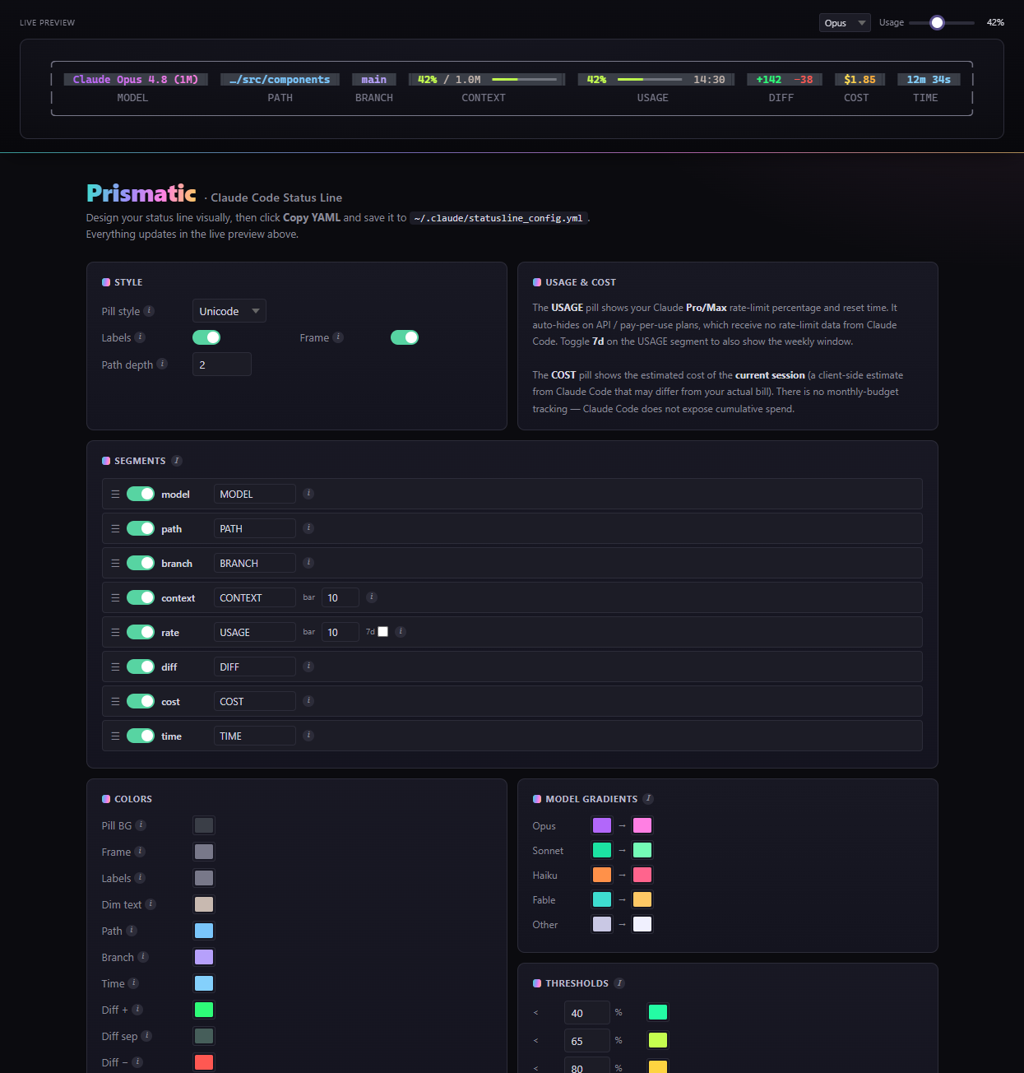This screenshot has width=1024, height=1073.
Task: Adjust the Usage slider in live preview
Action: click(x=942, y=23)
